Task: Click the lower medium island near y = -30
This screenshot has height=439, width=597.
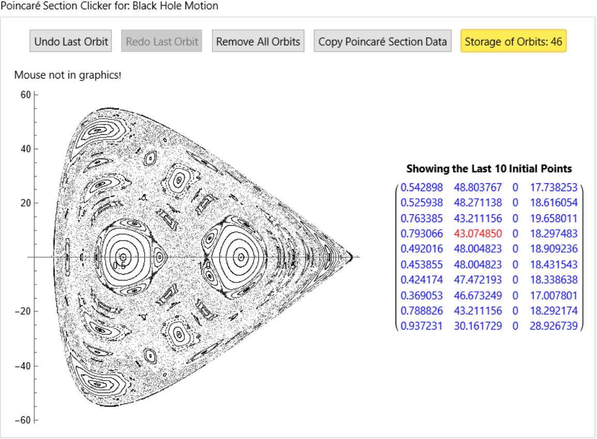Action: (178, 334)
